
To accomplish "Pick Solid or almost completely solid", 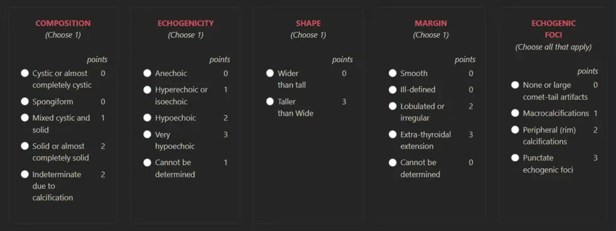I will tap(25, 146).
